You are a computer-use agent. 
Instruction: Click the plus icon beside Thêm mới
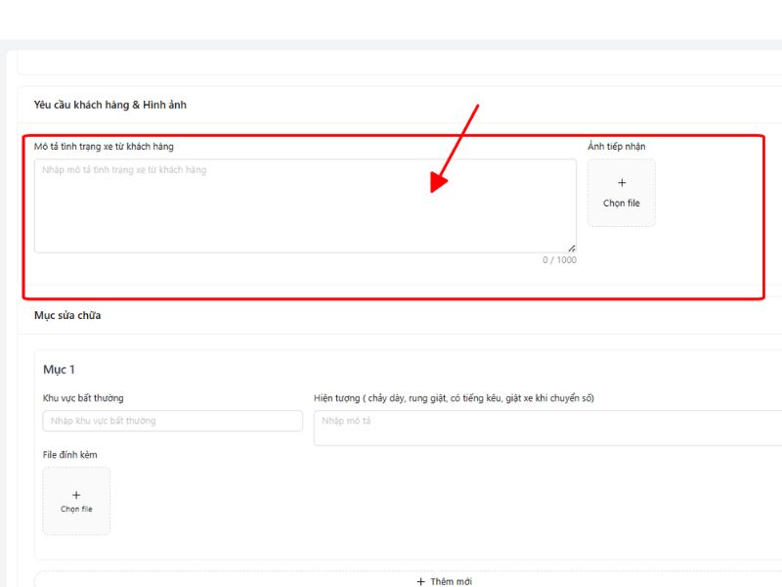(420, 581)
